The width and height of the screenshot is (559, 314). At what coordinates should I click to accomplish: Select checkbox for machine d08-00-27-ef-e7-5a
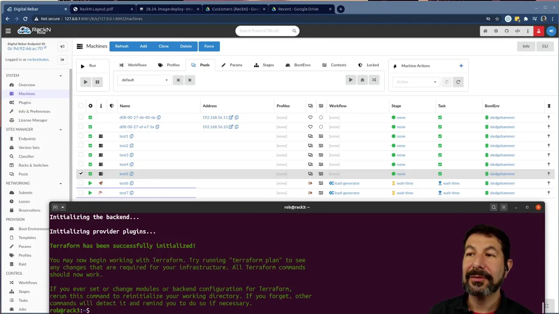point(81,127)
